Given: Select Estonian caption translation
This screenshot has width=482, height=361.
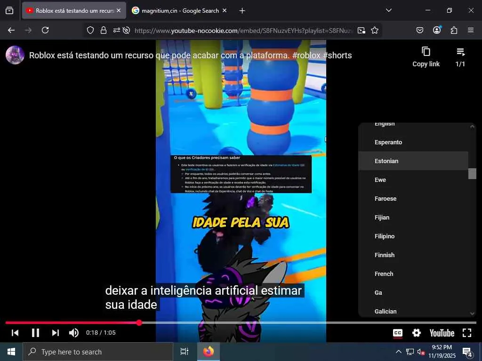Looking at the screenshot, I should click(413, 161).
